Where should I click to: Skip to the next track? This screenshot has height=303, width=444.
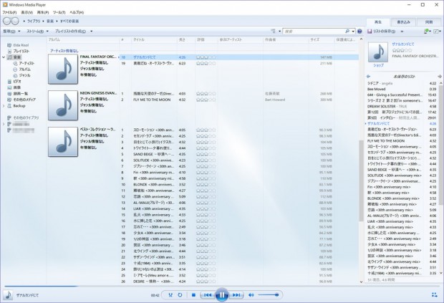click(x=236, y=295)
